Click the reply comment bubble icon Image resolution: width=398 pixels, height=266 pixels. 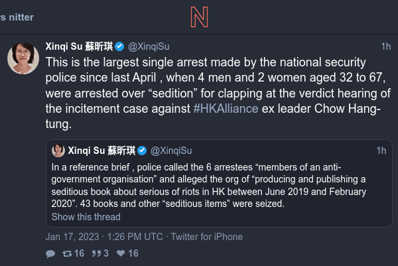[x=51, y=253]
